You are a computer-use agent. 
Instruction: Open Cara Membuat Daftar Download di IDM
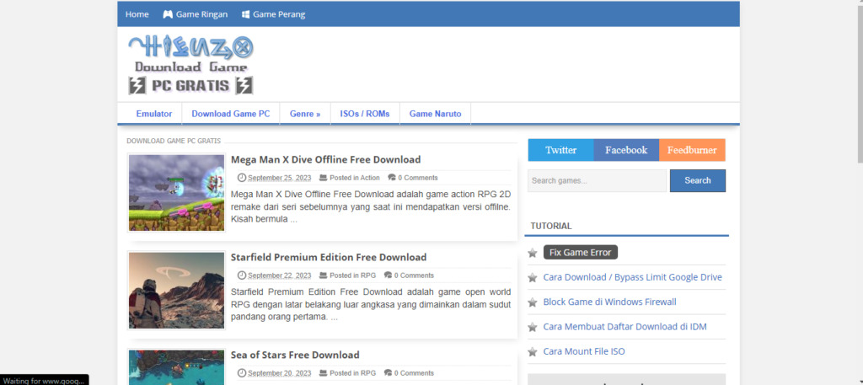click(x=624, y=327)
